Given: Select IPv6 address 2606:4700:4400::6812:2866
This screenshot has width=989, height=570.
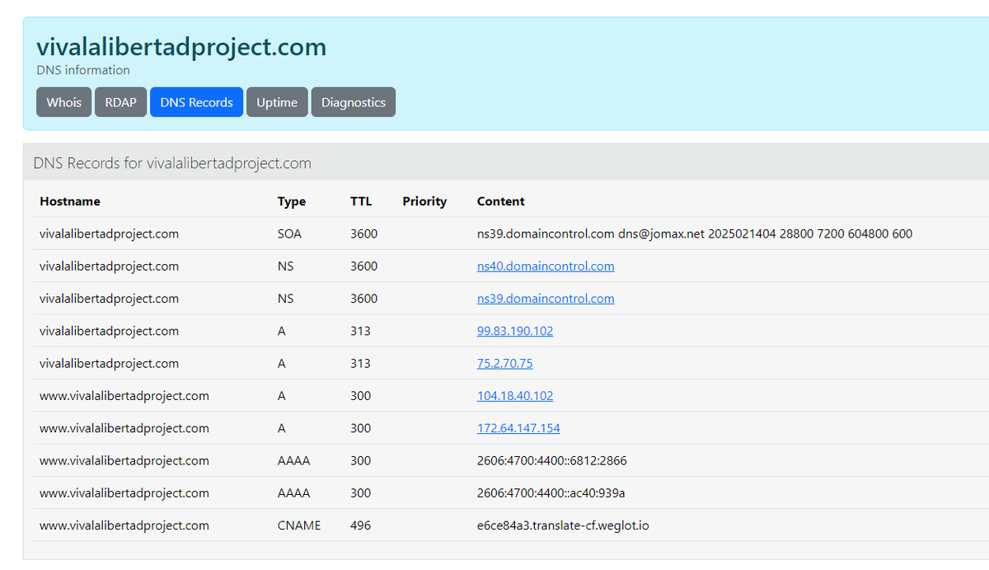Looking at the screenshot, I should tap(552, 460).
